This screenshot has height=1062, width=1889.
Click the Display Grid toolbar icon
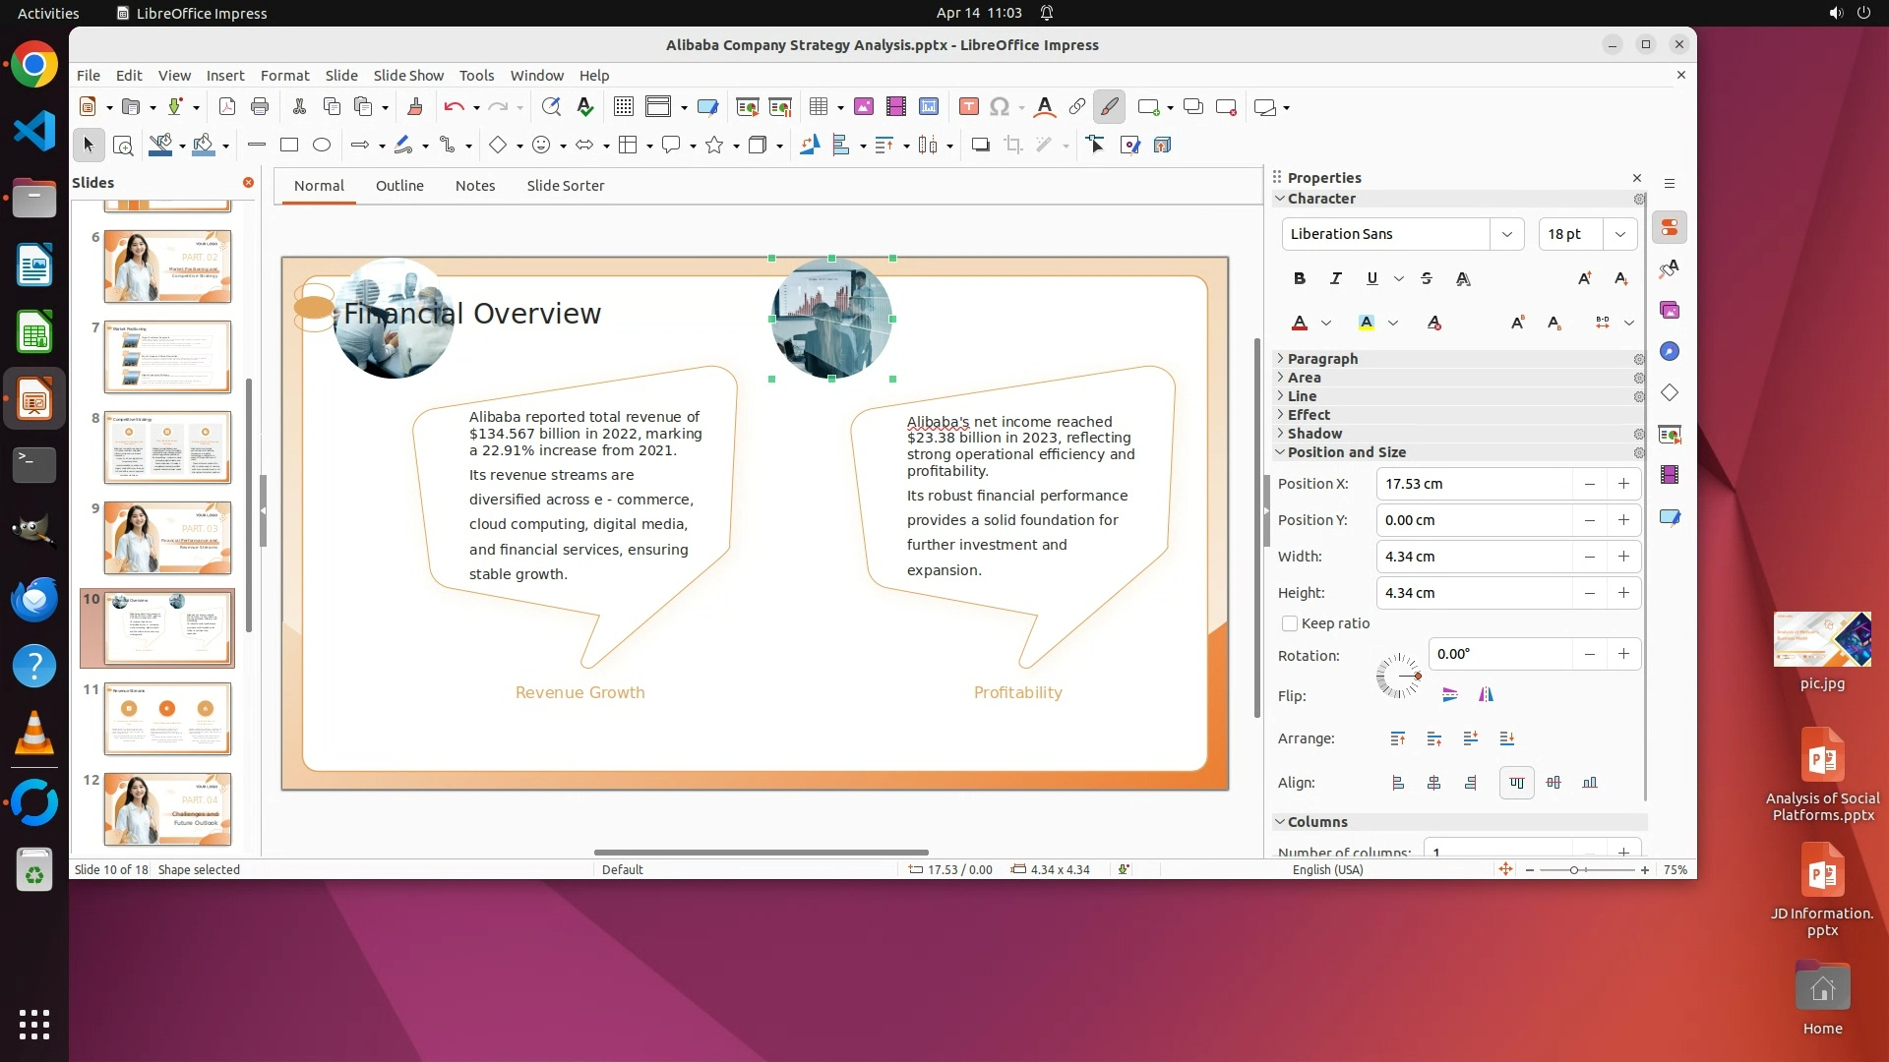click(623, 107)
